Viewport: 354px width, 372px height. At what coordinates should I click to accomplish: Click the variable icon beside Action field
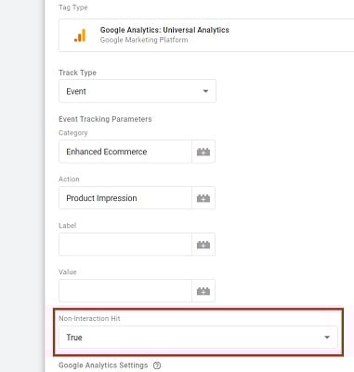tap(203, 198)
